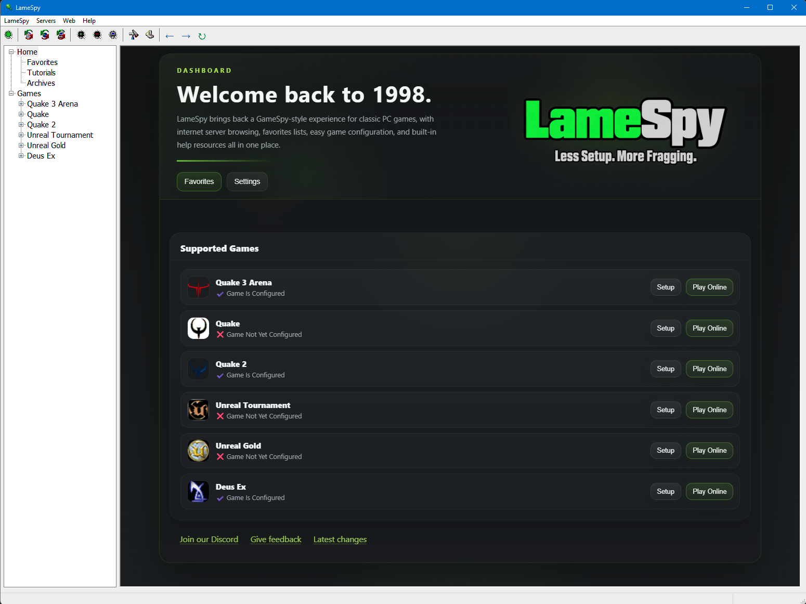Image resolution: width=806 pixels, height=604 pixels.
Task: Click Setup for Deus Ex
Action: [666, 491]
